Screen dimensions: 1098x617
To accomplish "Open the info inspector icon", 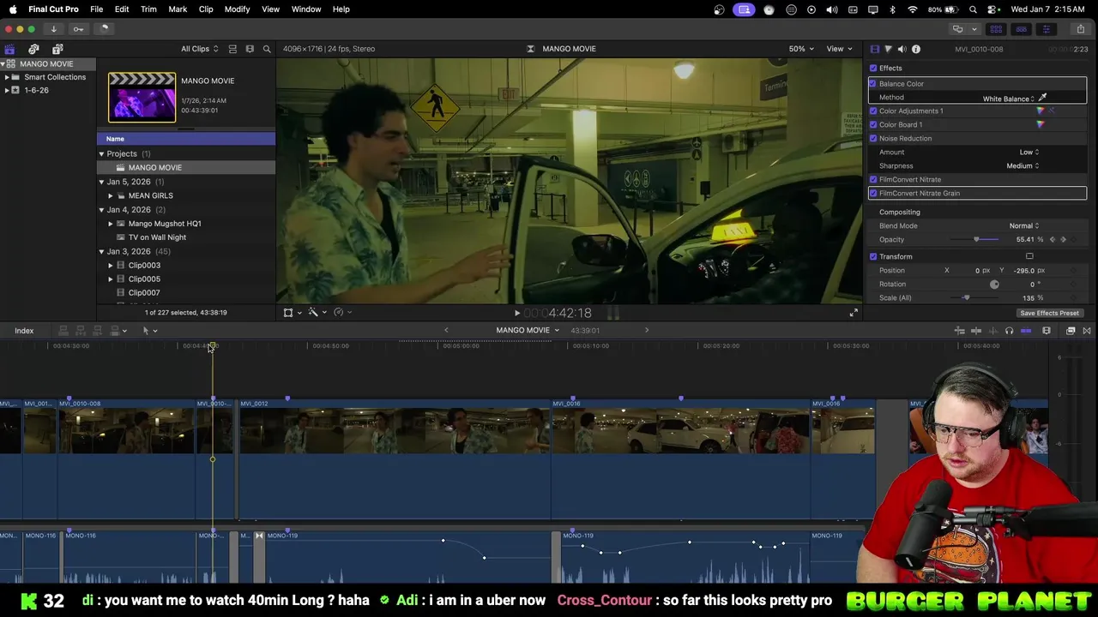I will pyautogui.click(x=916, y=49).
